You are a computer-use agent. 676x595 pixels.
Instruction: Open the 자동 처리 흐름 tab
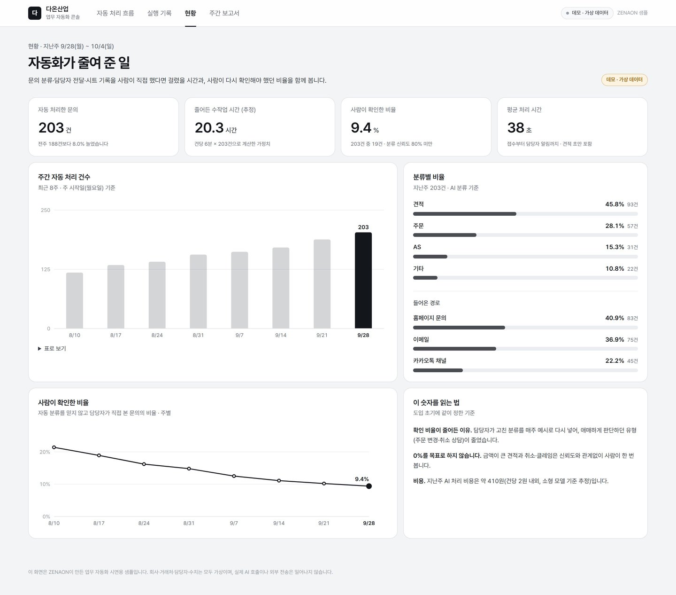tap(115, 13)
